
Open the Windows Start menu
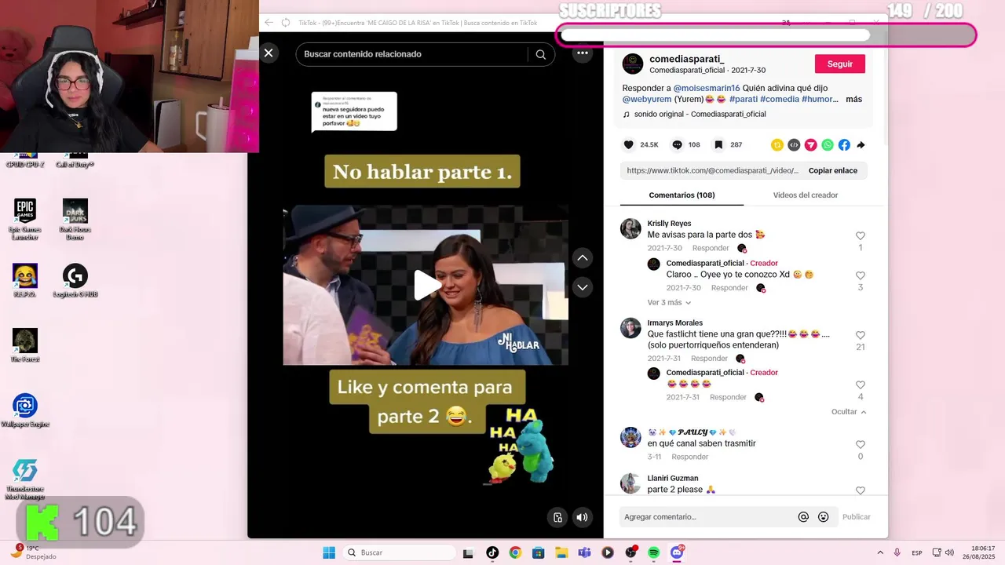tap(328, 552)
